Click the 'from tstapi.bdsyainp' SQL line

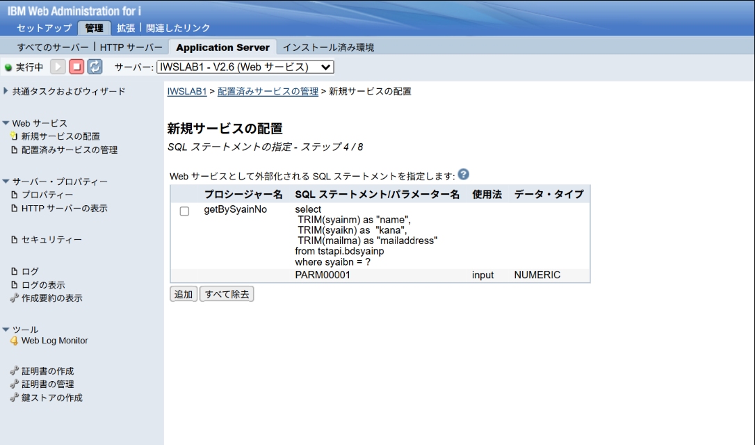tap(339, 252)
